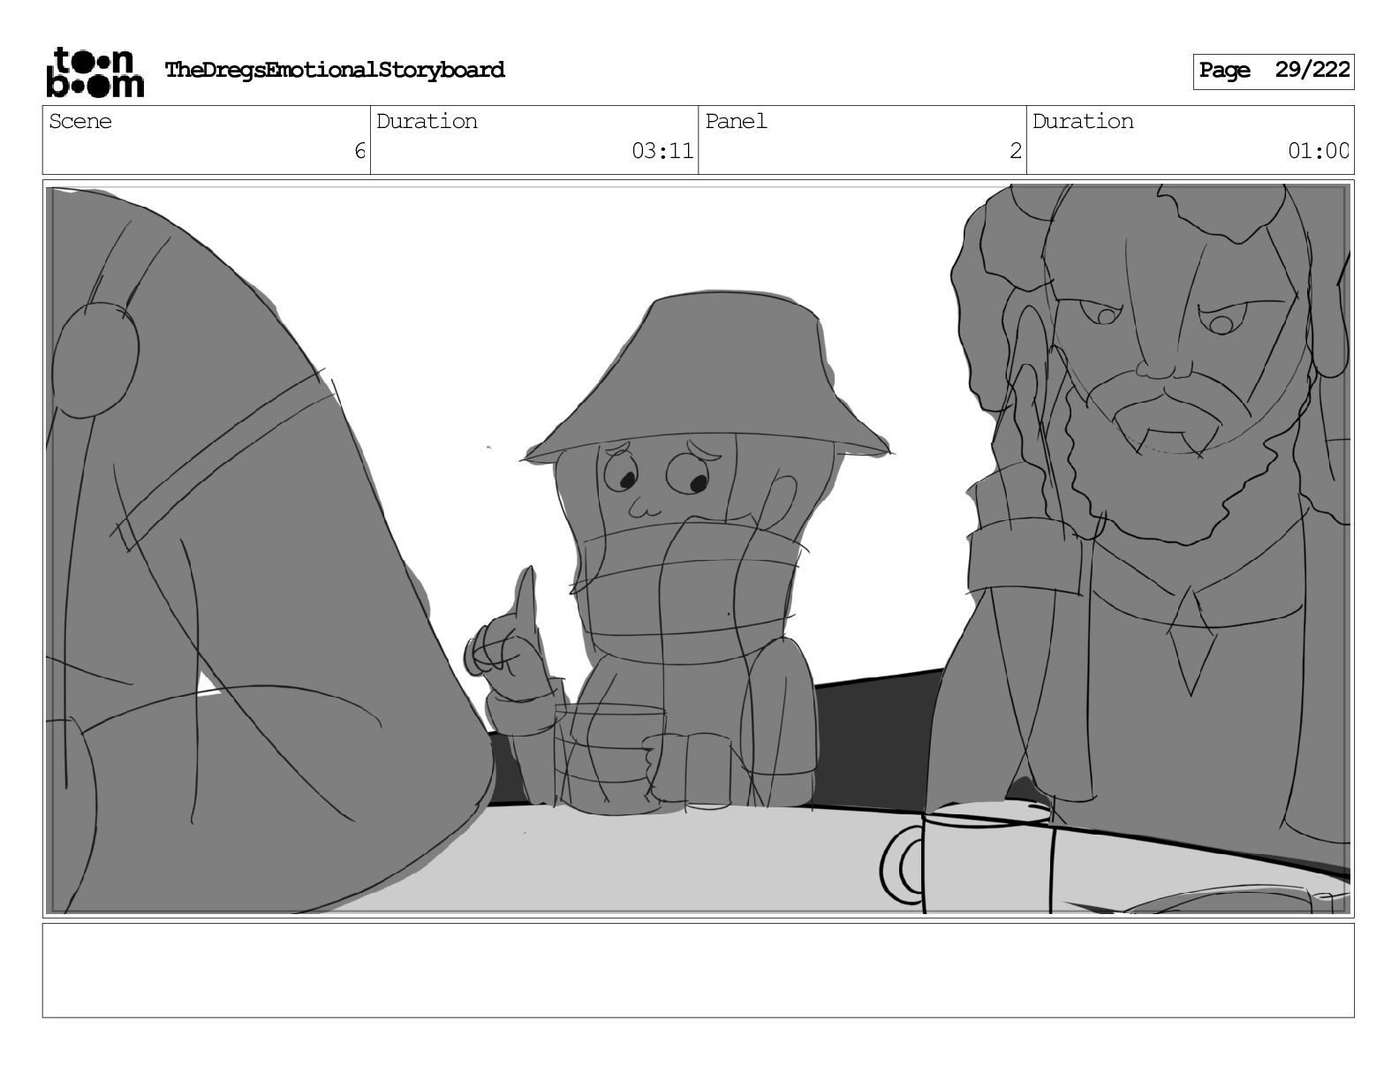Click the Scene label
The width and height of the screenshot is (1399, 1081).
tap(80, 121)
